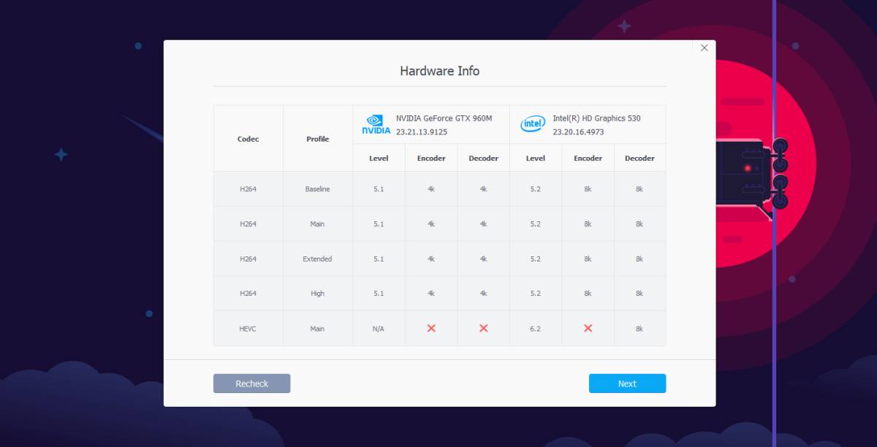
Task: Close the Hardware Info dialog
Action: [x=705, y=47]
